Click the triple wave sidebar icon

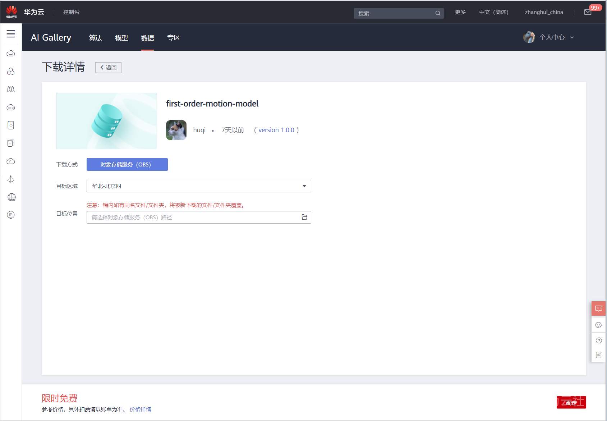click(11, 89)
